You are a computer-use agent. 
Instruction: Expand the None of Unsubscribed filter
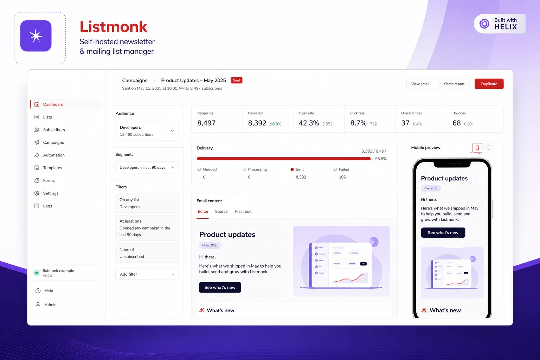point(147,253)
